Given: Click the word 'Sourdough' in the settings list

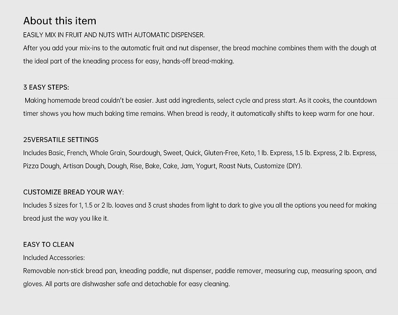Looking at the screenshot, I should pos(144,153).
